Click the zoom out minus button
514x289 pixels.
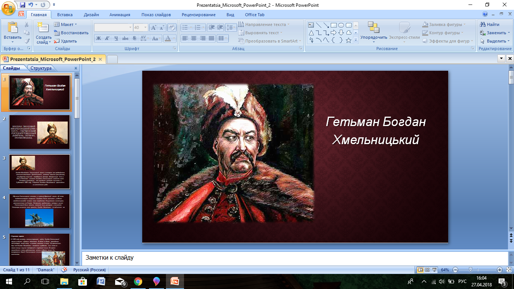coord(455,270)
